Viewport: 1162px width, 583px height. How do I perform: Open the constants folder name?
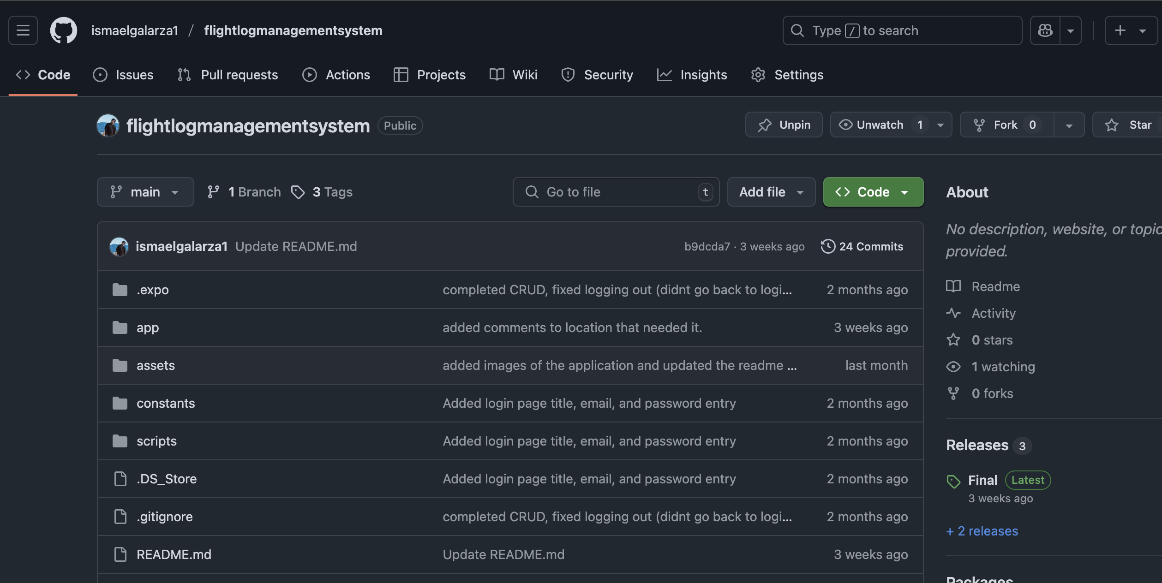(166, 403)
